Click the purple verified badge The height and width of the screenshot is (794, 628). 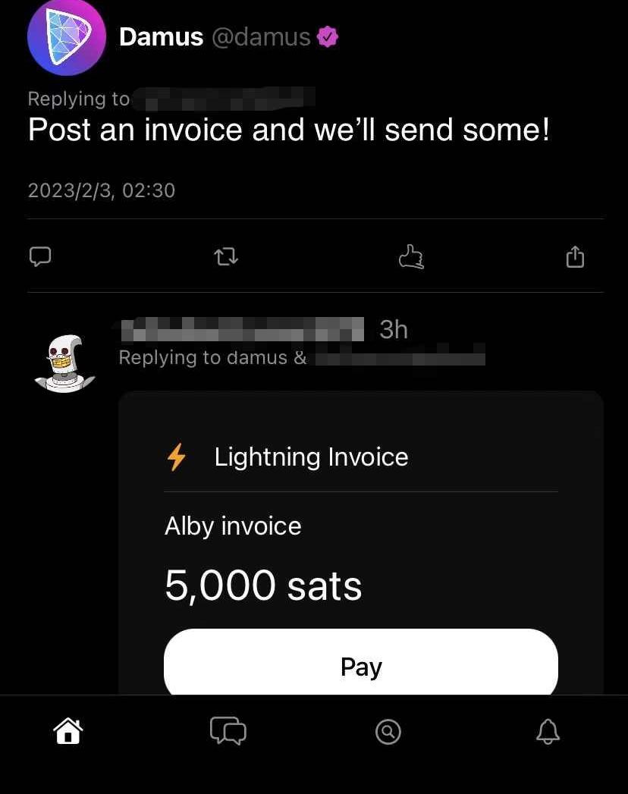[x=327, y=36]
